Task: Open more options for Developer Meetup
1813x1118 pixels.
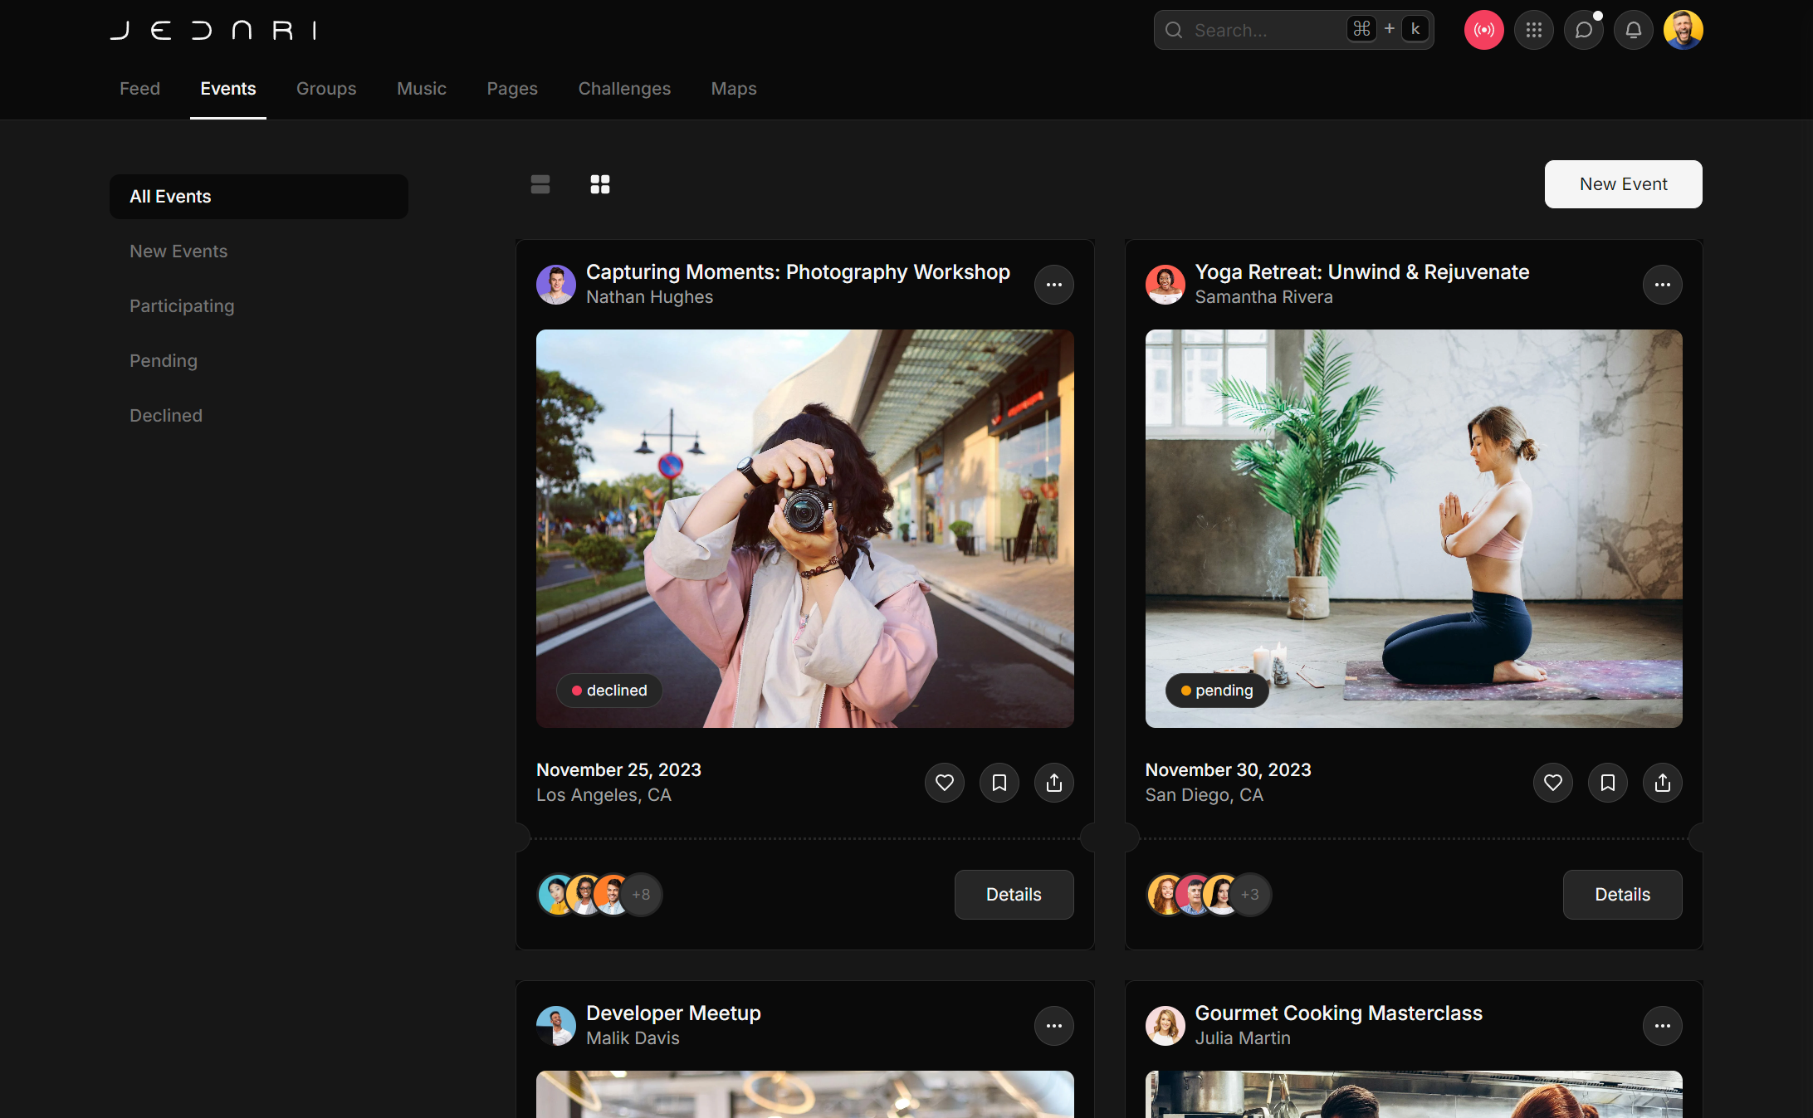Action: 1054,1026
